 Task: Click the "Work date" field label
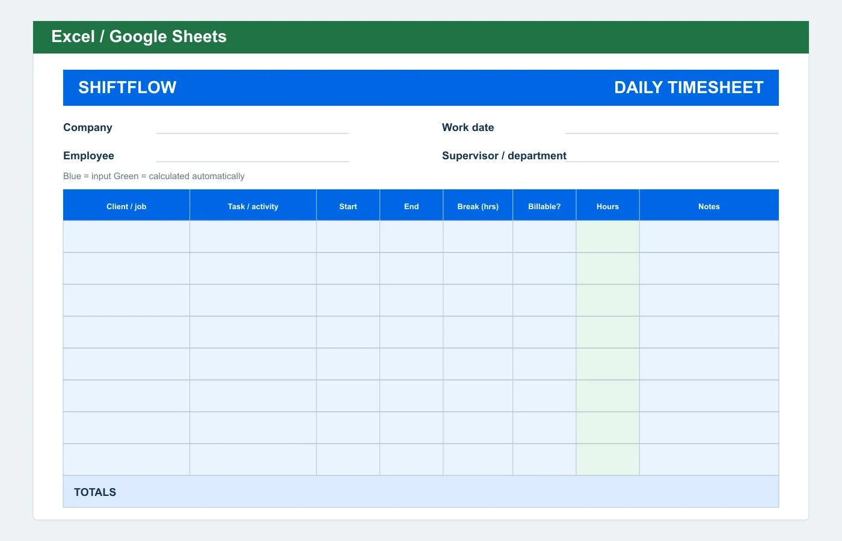[x=468, y=127]
